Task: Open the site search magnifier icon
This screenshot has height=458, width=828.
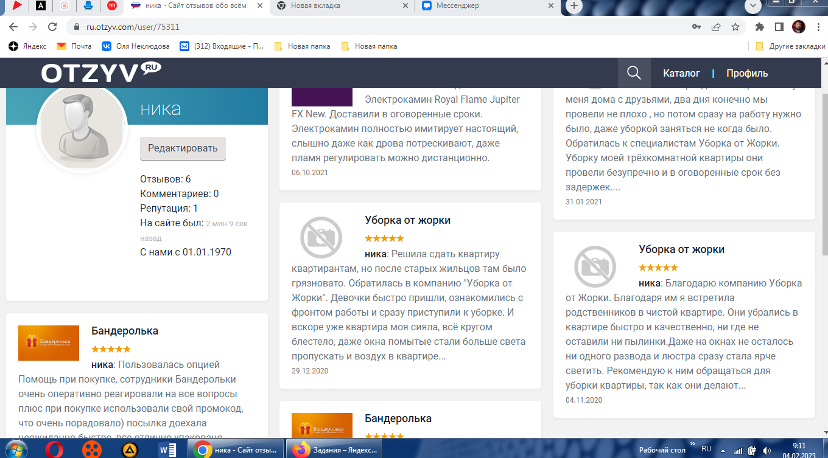Action: (634, 73)
